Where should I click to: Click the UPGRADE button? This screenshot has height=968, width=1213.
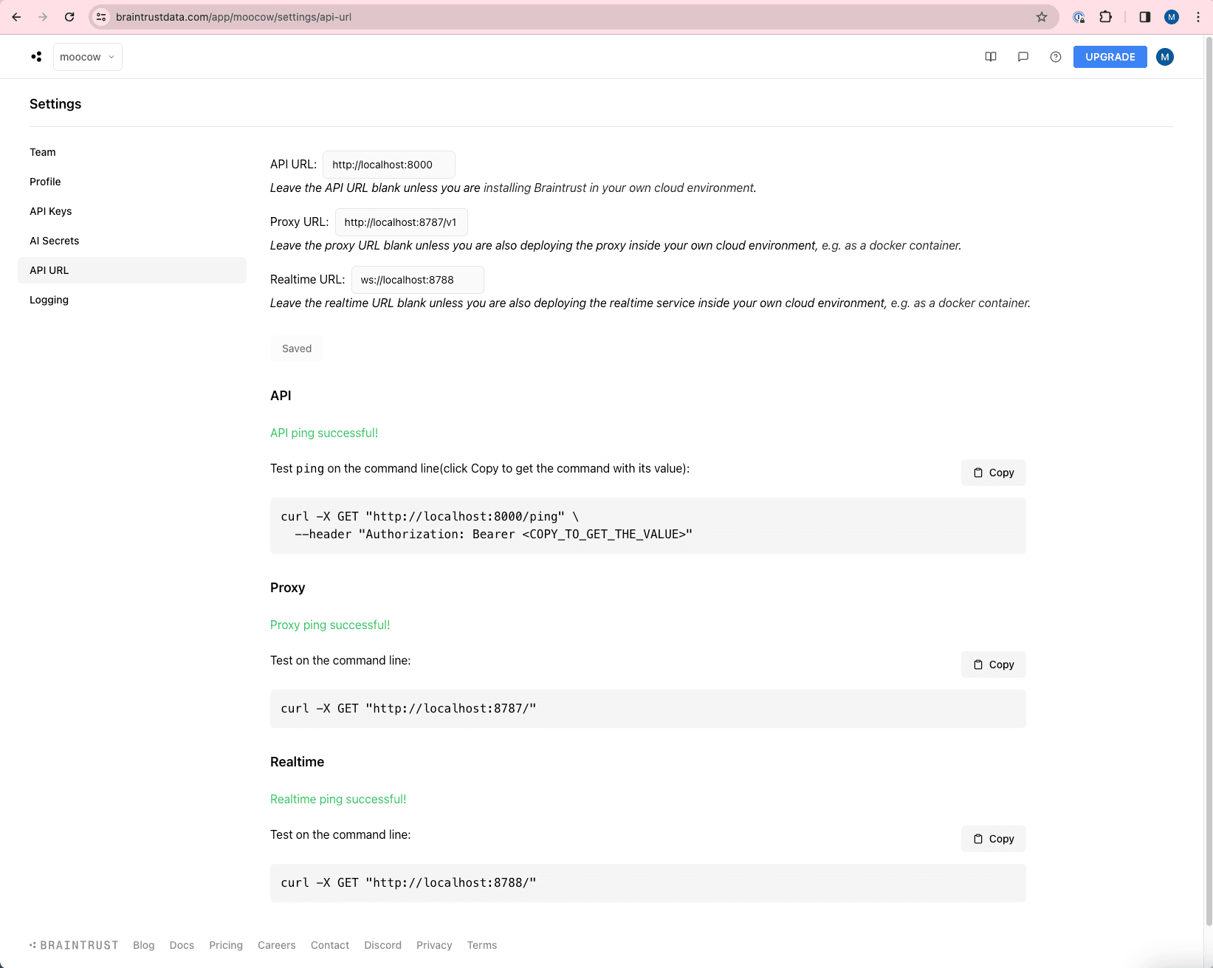coord(1110,56)
